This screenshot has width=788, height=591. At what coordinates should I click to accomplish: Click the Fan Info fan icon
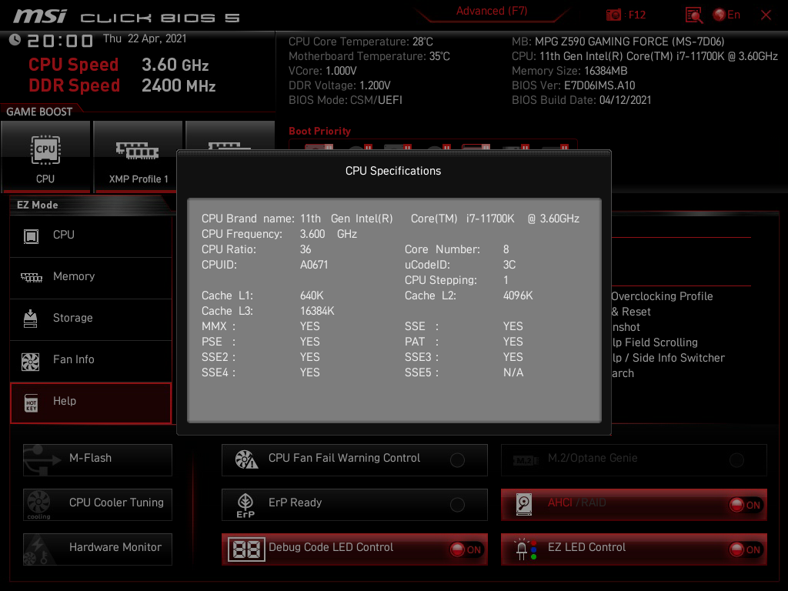point(31,362)
